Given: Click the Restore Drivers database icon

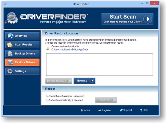Looking at the screenshot, I should [x=10, y=62].
